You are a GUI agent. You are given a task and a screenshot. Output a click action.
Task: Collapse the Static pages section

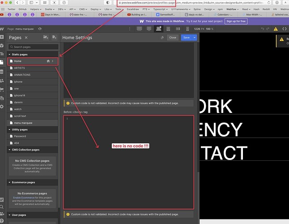[x=9, y=54]
